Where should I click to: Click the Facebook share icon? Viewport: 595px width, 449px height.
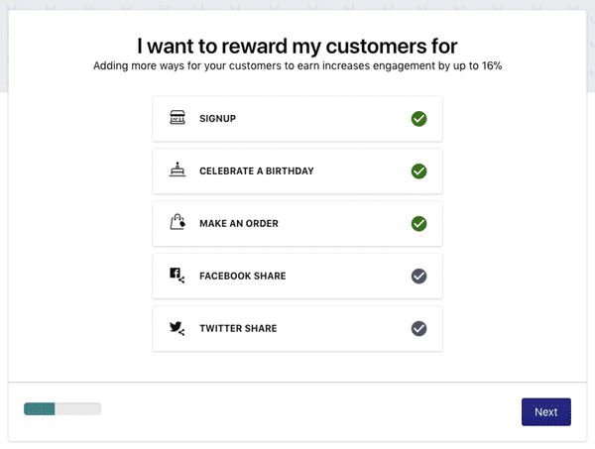coord(178,275)
